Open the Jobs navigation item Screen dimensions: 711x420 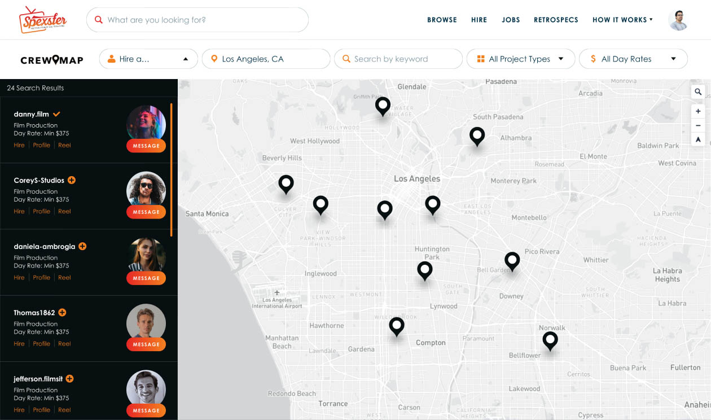point(511,20)
